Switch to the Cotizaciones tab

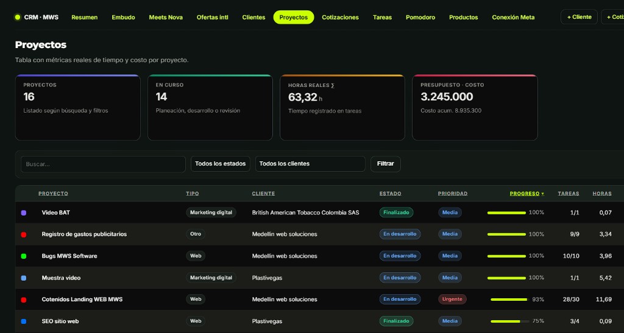click(340, 18)
